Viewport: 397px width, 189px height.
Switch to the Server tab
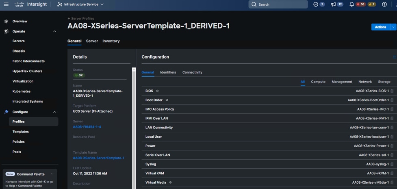click(x=92, y=41)
